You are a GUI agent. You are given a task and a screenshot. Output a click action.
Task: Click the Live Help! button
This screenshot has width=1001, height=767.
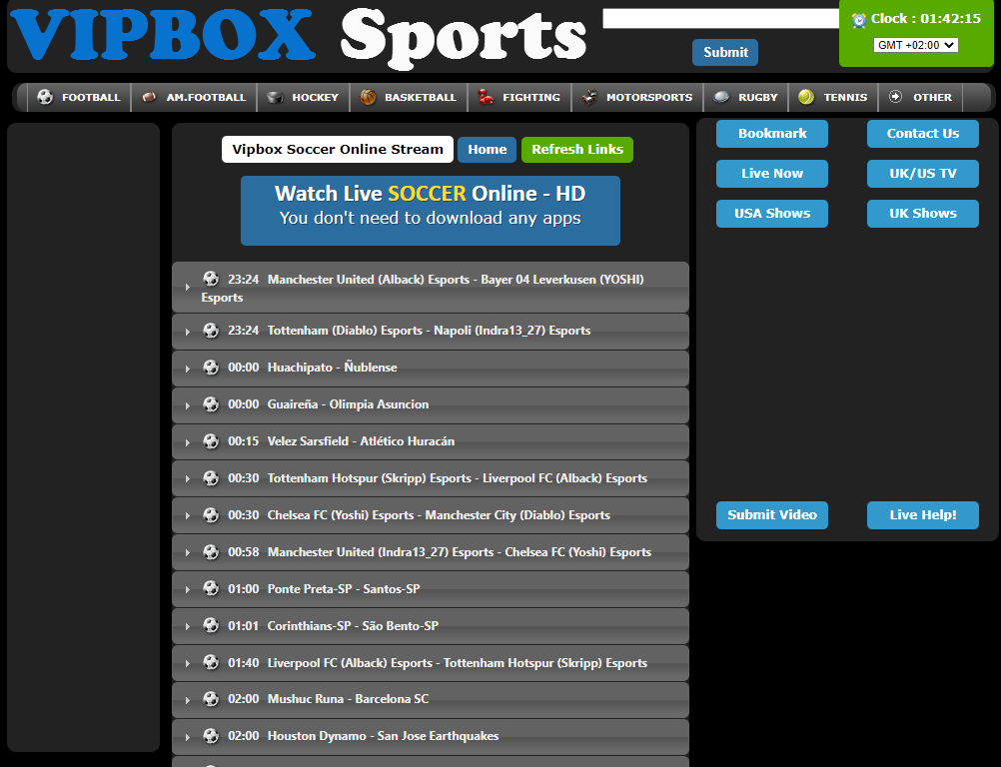pyautogui.click(x=922, y=515)
